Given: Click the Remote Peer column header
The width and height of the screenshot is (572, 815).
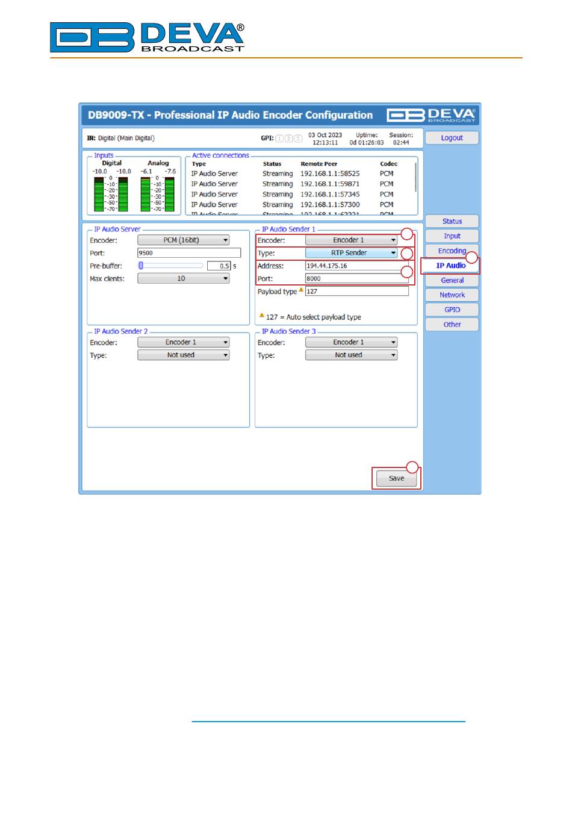Looking at the screenshot, I should coord(319,164).
